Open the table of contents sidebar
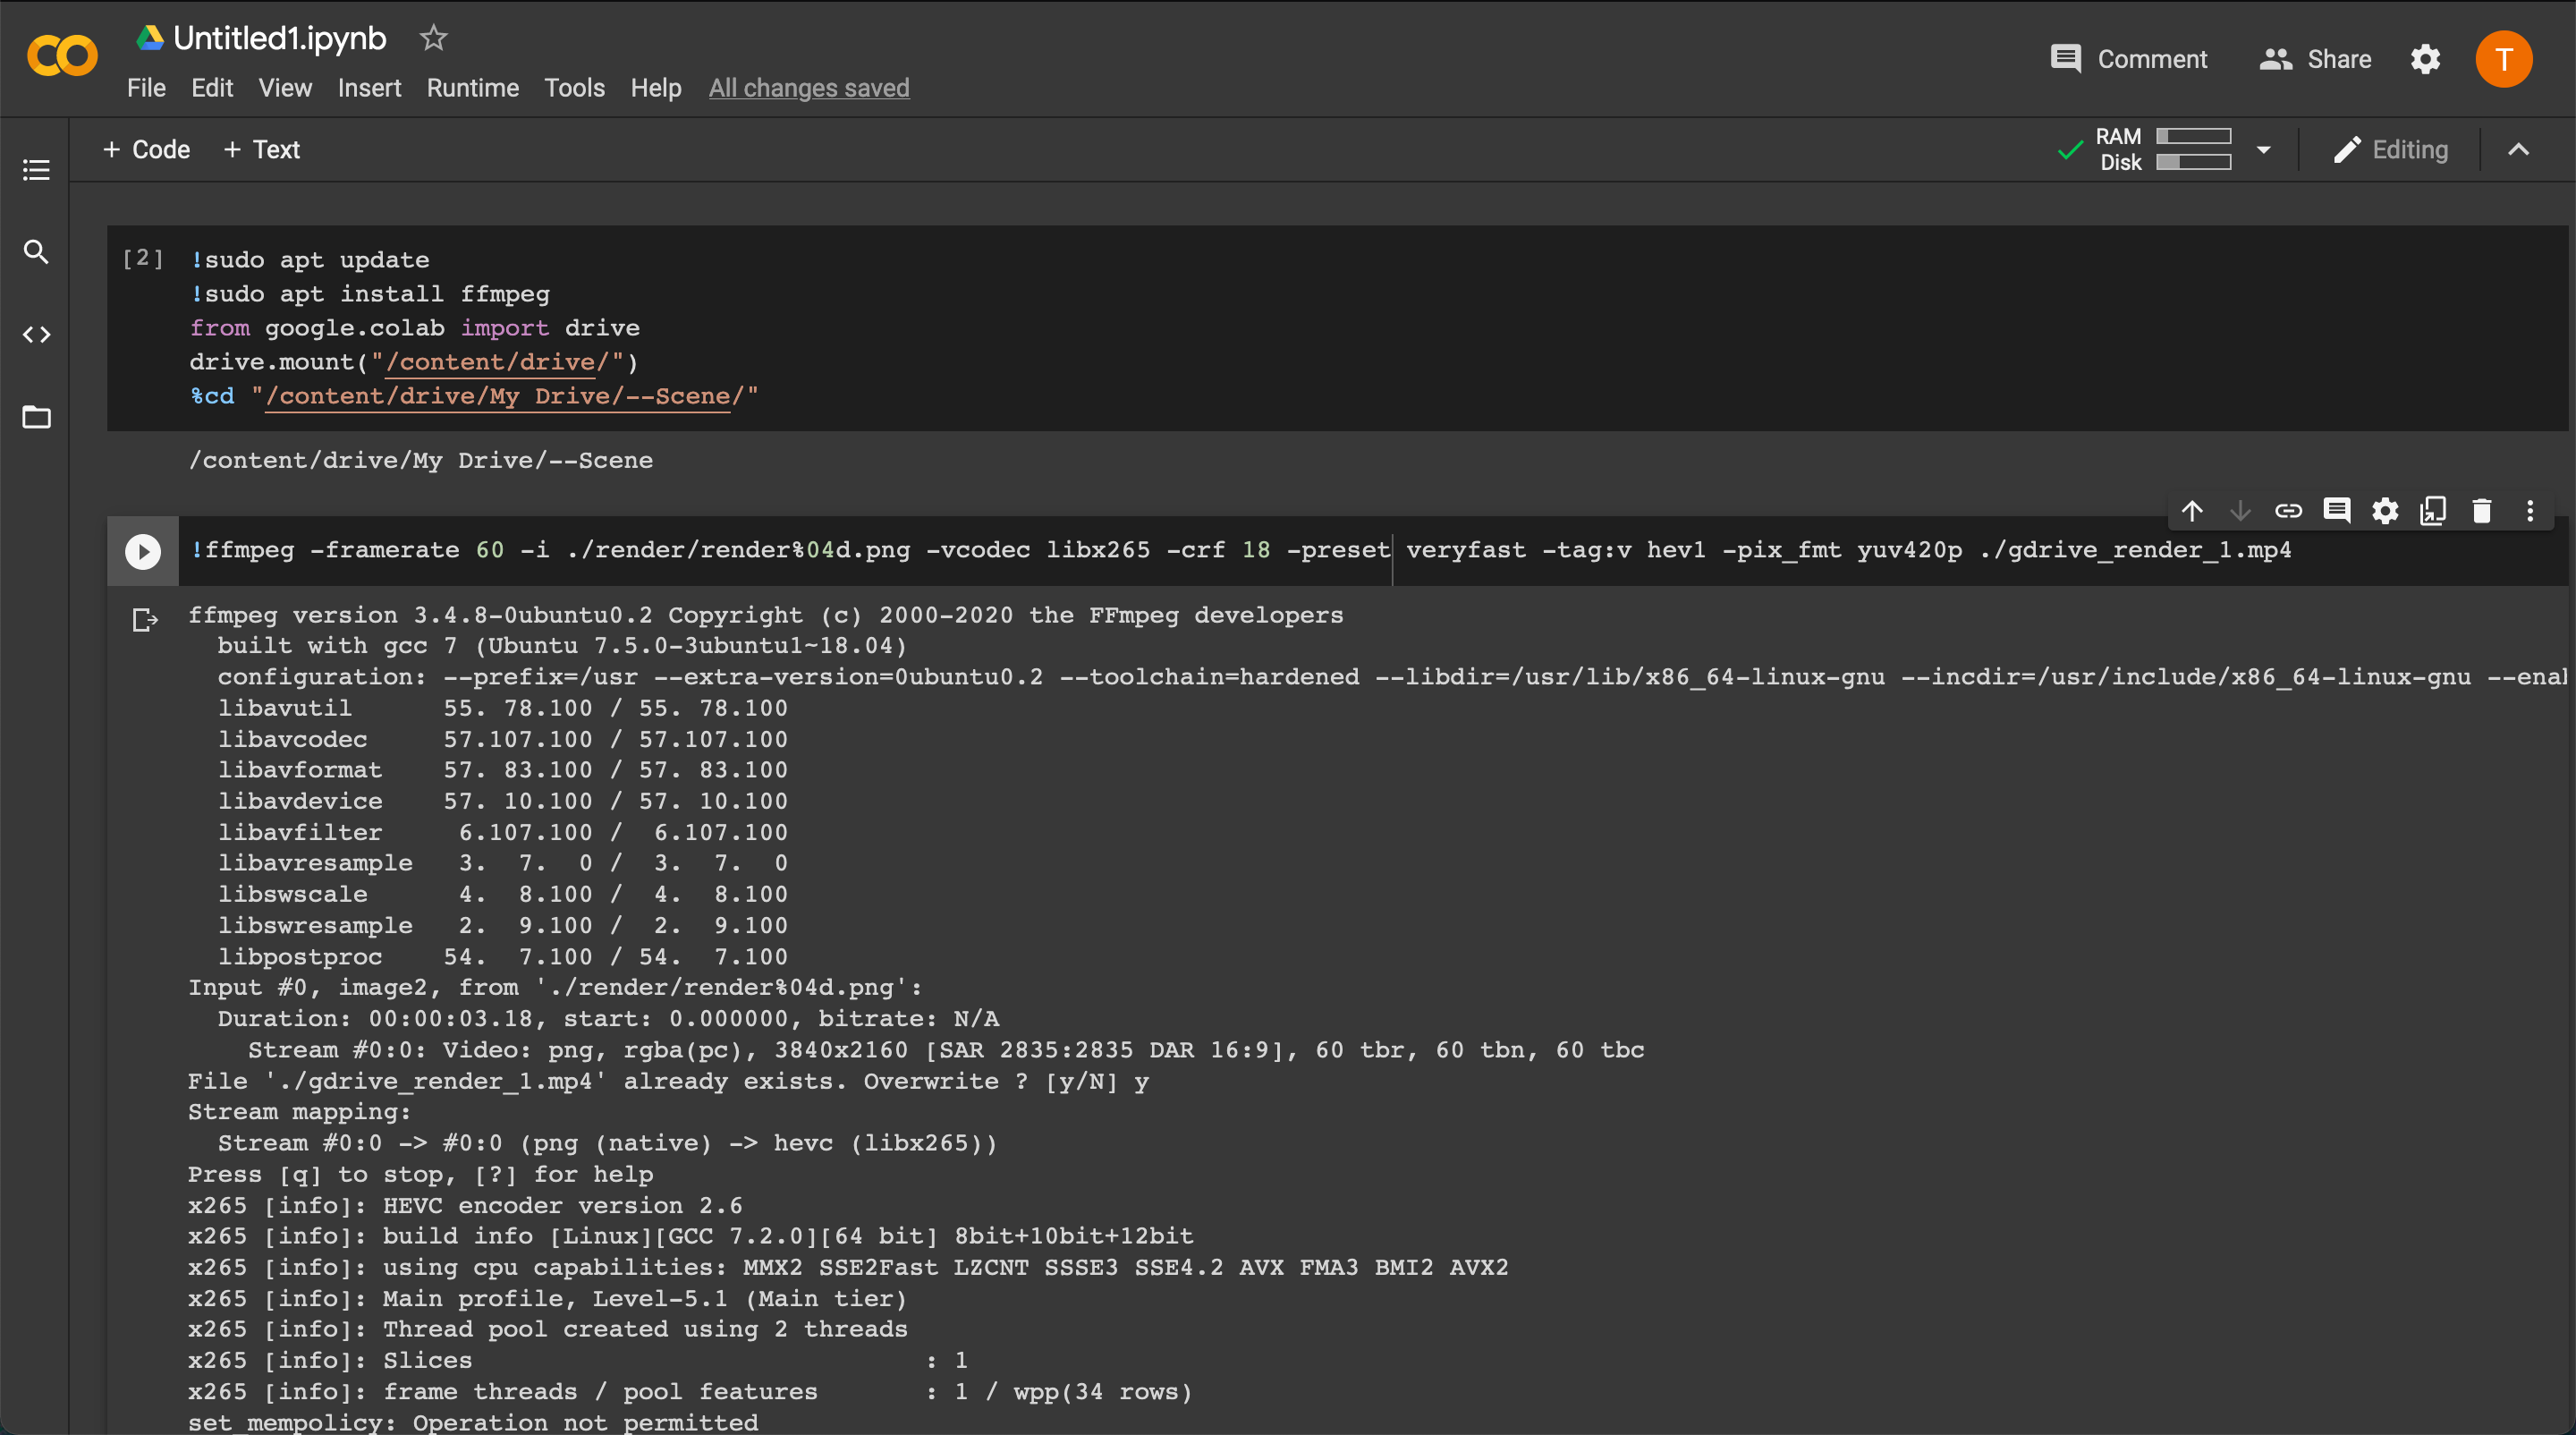Screen dimensions: 2576x1435 [x=36, y=170]
